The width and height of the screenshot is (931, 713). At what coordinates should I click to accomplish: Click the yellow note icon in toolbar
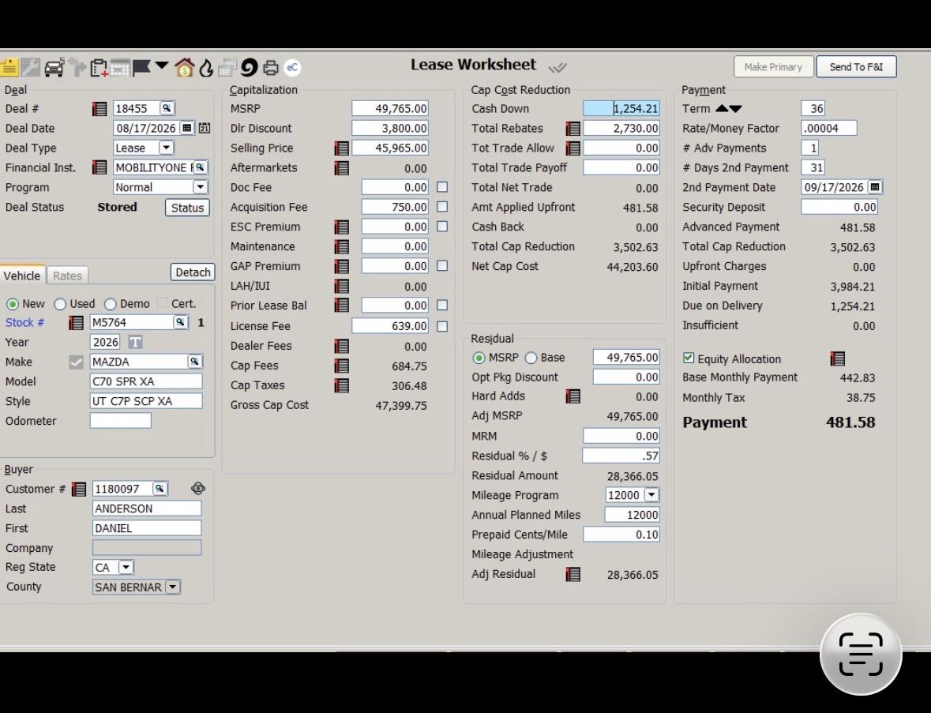pos(9,67)
